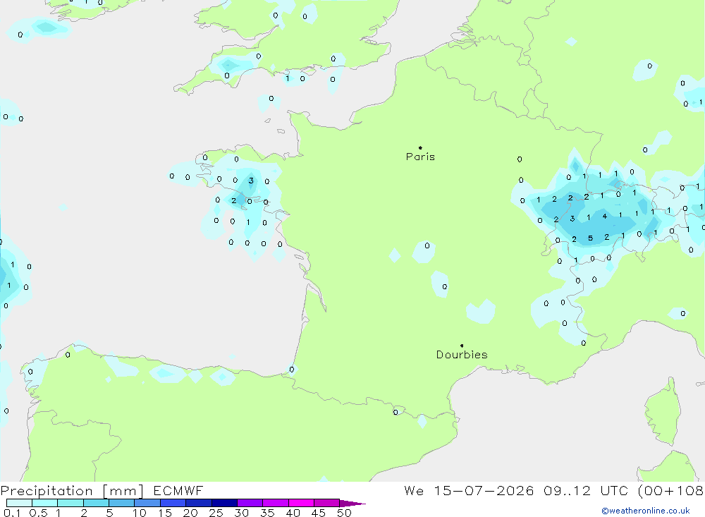Viewport: 705px width, 517px height.
Task: Click the blue 10 mm legend swatch
Action: point(147,503)
